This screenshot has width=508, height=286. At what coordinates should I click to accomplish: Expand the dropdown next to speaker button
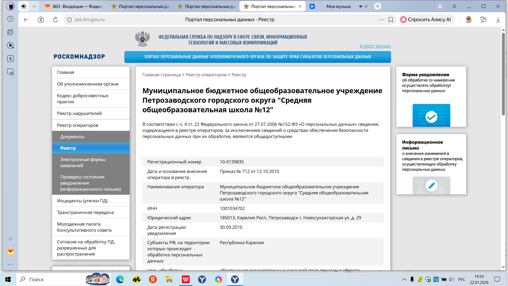34,6
